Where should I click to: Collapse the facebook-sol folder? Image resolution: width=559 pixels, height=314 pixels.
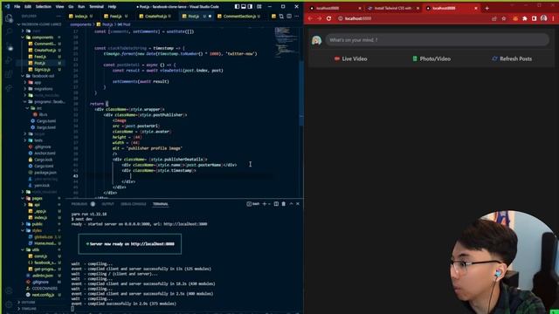tap(43, 76)
